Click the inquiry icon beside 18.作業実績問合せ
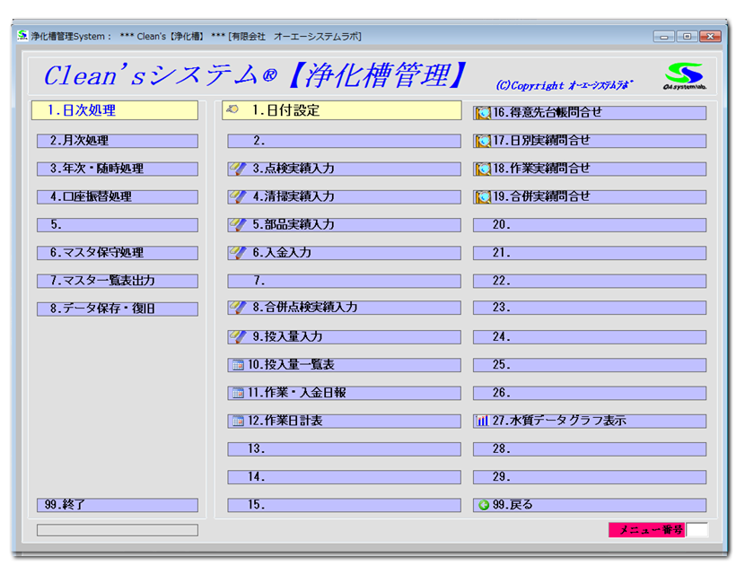 coord(483,169)
